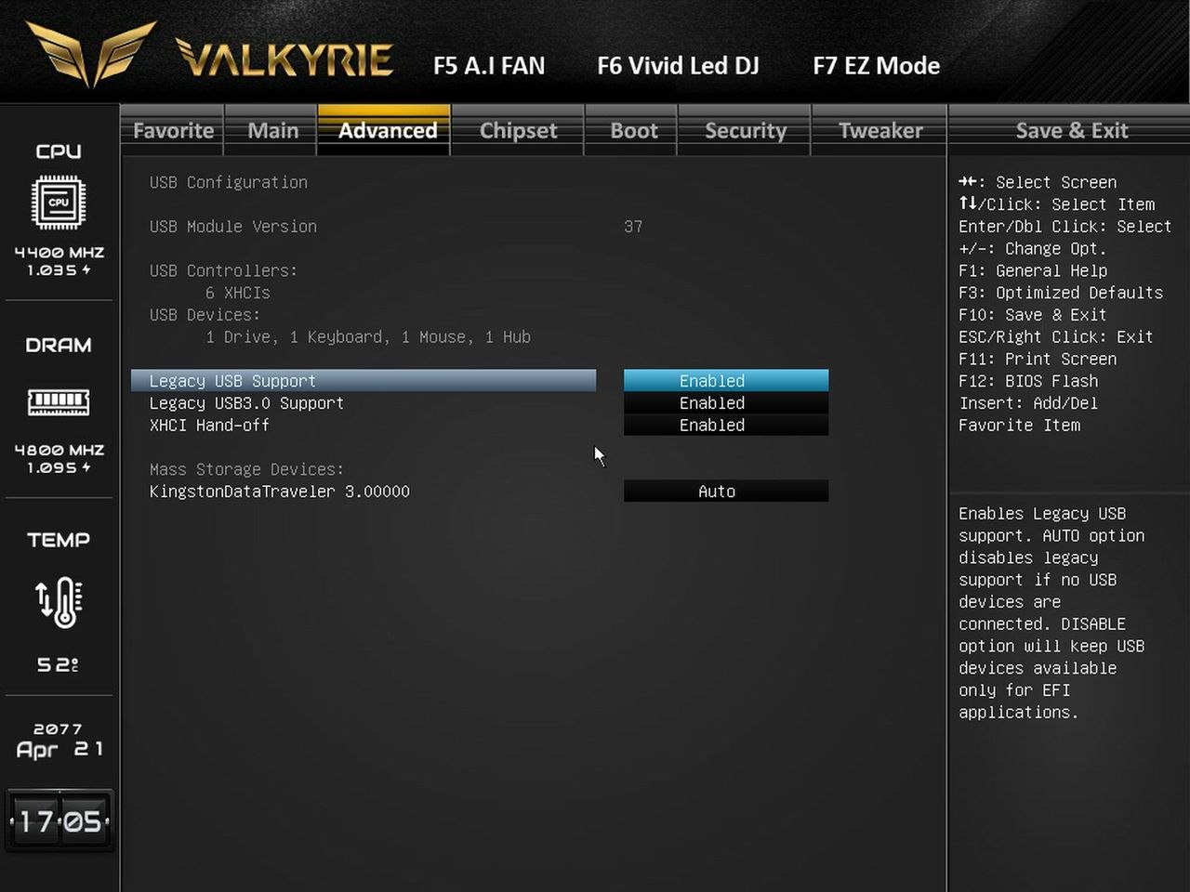Go to the Boot tab

point(633,131)
